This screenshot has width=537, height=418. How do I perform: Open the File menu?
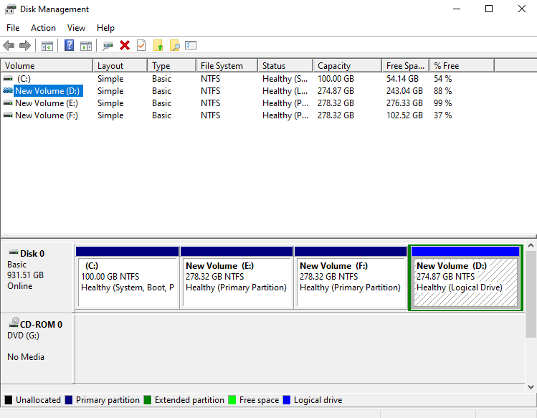click(13, 28)
